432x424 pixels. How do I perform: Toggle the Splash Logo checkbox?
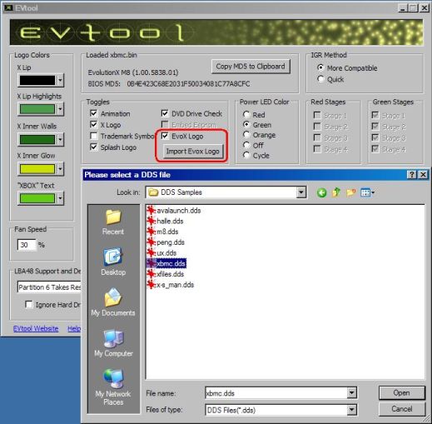(94, 147)
